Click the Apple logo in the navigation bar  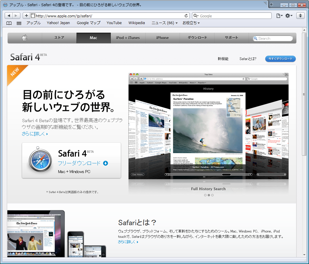pyautogui.click(x=25, y=38)
